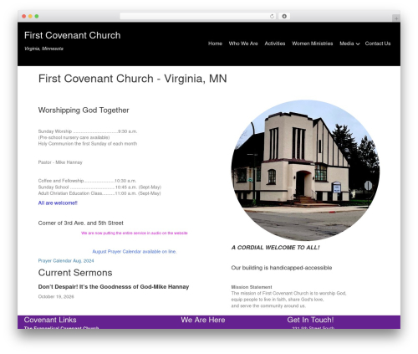Open the Contact Us page
The height and width of the screenshot is (354, 418).
(x=378, y=44)
